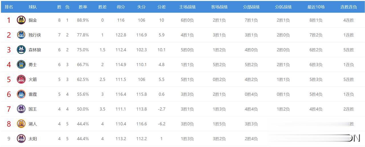The width and height of the screenshot is (365, 147).
Task: Click the 1胜5负 away record cell
Action: pos(219,124)
